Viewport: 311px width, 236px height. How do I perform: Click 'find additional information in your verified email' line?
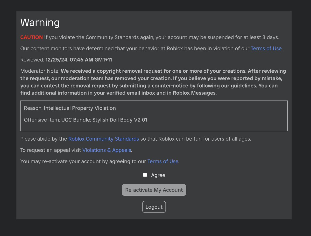click(x=118, y=93)
